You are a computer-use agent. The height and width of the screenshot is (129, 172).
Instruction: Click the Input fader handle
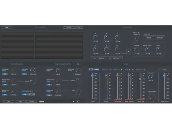(92, 76)
